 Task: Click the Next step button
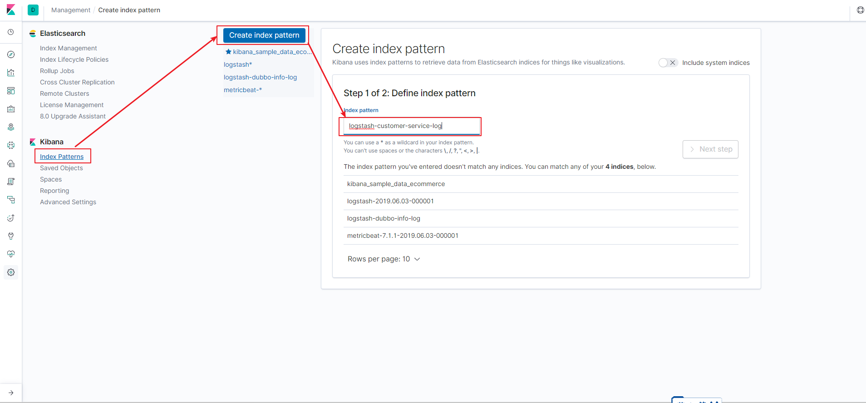pyautogui.click(x=710, y=149)
